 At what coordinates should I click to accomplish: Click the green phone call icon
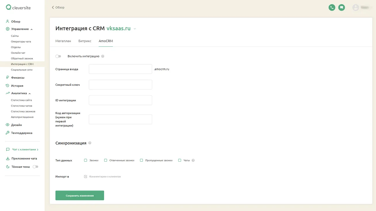click(332, 8)
